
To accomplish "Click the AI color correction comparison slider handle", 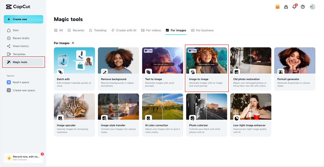I will point(163,107).
